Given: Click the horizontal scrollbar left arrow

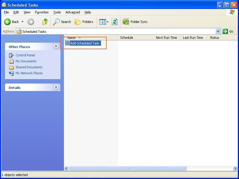Looking at the screenshot, I should tap(66, 168).
